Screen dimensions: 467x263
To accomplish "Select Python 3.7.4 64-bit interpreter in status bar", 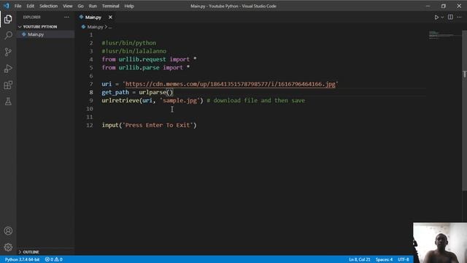I will (x=22, y=259).
